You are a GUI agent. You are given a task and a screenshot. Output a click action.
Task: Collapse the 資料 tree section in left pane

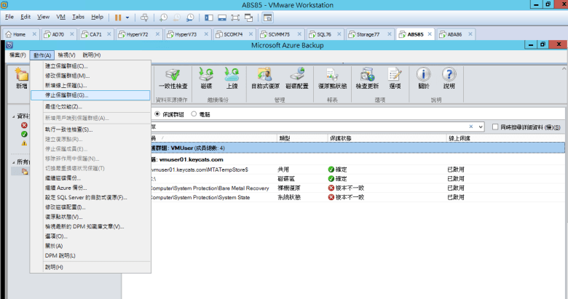[x=12, y=116]
